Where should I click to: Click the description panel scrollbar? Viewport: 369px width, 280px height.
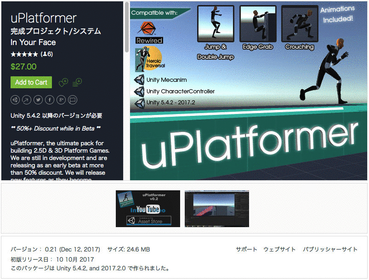pyautogui.click(x=127, y=27)
